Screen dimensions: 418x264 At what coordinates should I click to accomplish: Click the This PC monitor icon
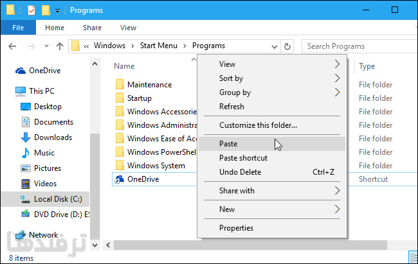21,91
